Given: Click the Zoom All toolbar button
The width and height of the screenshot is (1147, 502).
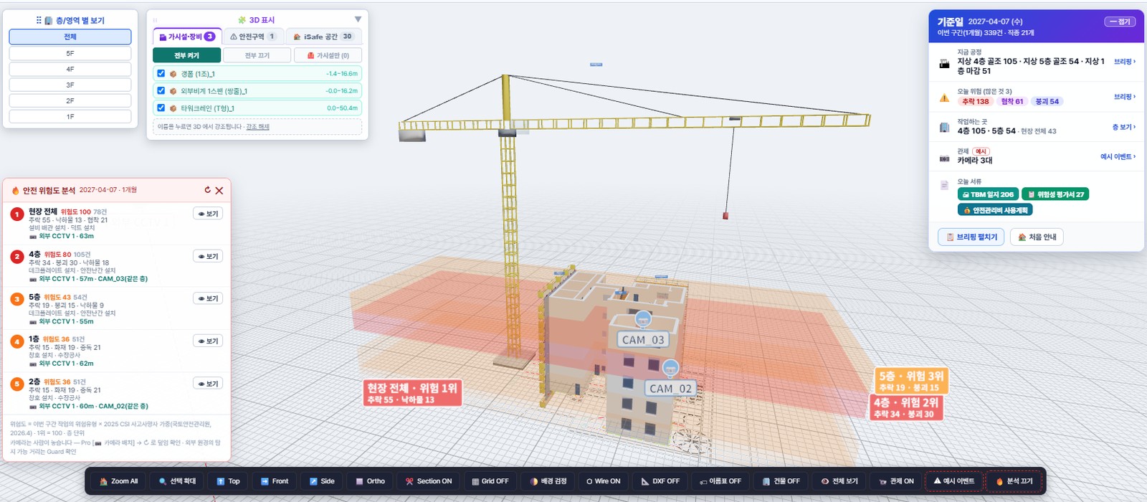Looking at the screenshot, I should click(119, 481).
